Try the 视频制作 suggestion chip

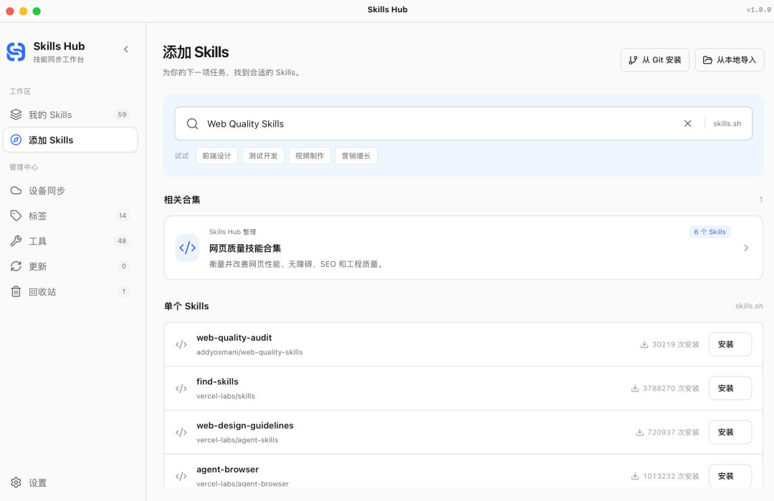pyautogui.click(x=310, y=156)
